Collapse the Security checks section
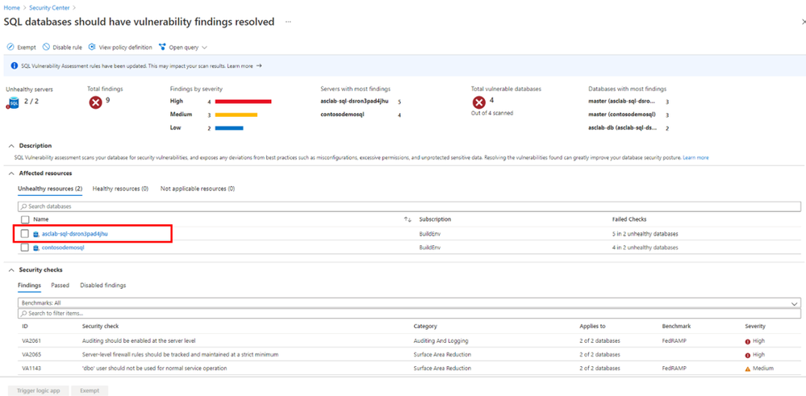Screen dimensions: 806x396 (11, 269)
